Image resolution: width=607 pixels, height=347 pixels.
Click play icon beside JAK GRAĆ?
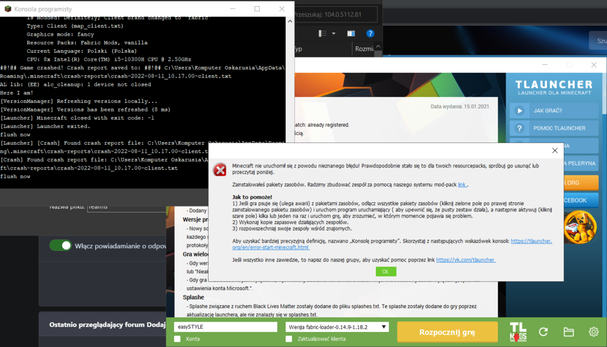[x=520, y=111]
